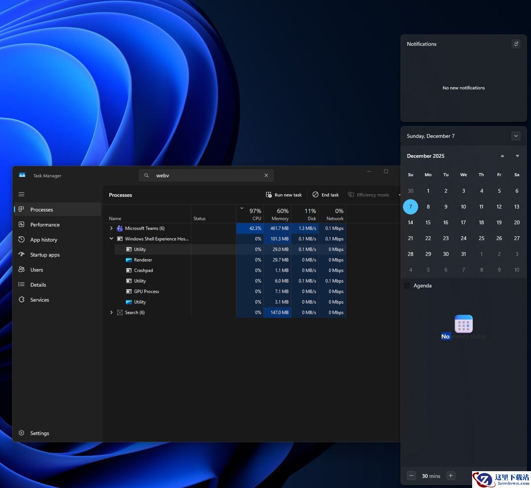Click the Startup apps sidebar icon
Viewport: 531px width, 488px height.
tap(21, 255)
